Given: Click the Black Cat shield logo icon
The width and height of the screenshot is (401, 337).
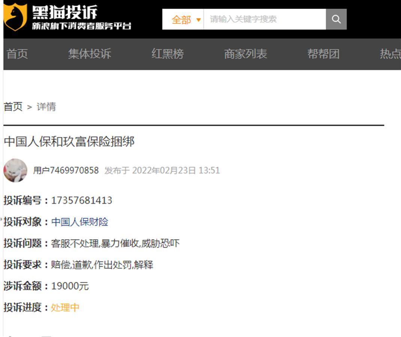Looking at the screenshot, I should [15, 16].
